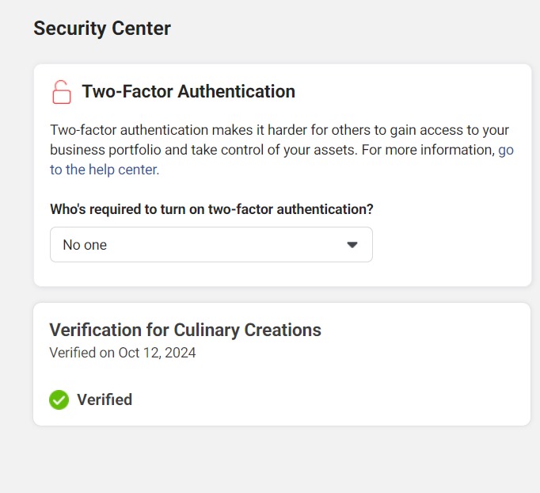Click the "Who's required" question label
Viewport: 540px width, 493px height.
tap(211, 209)
